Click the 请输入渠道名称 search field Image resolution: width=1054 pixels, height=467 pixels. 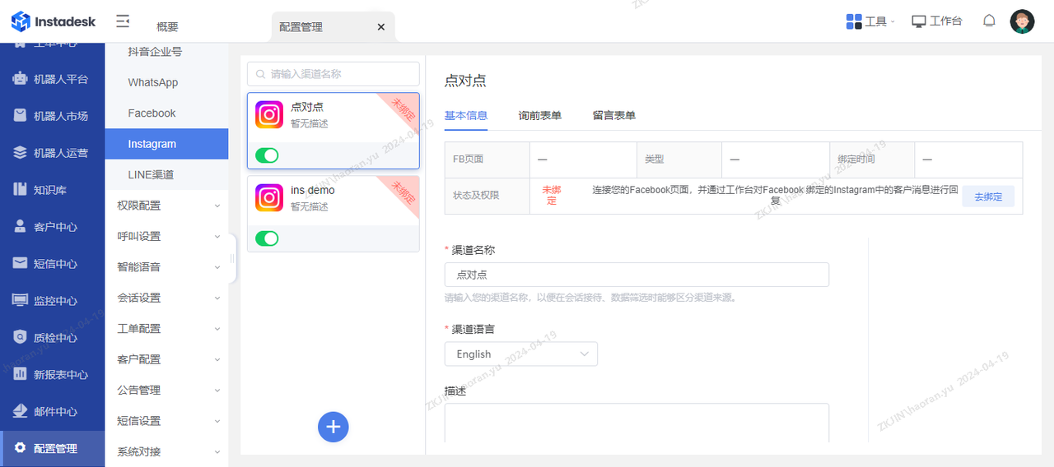click(333, 74)
